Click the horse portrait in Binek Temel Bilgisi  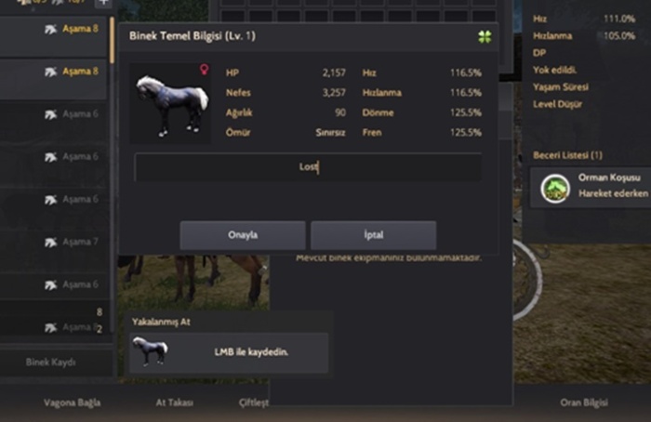coord(170,104)
